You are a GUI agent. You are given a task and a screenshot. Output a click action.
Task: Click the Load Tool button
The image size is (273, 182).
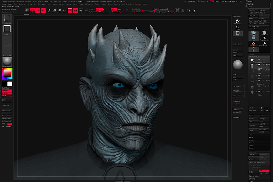pyautogui.click(x=253, y=10)
